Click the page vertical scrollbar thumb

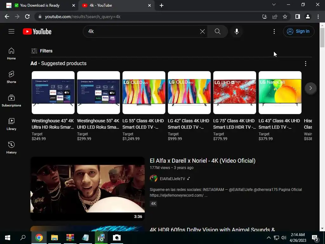pyautogui.click(x=322, y=37)
